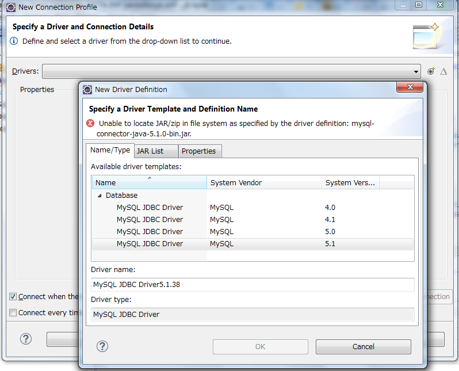Open the Properties tab
Screen dimensions: 459x371
(198, 151)
